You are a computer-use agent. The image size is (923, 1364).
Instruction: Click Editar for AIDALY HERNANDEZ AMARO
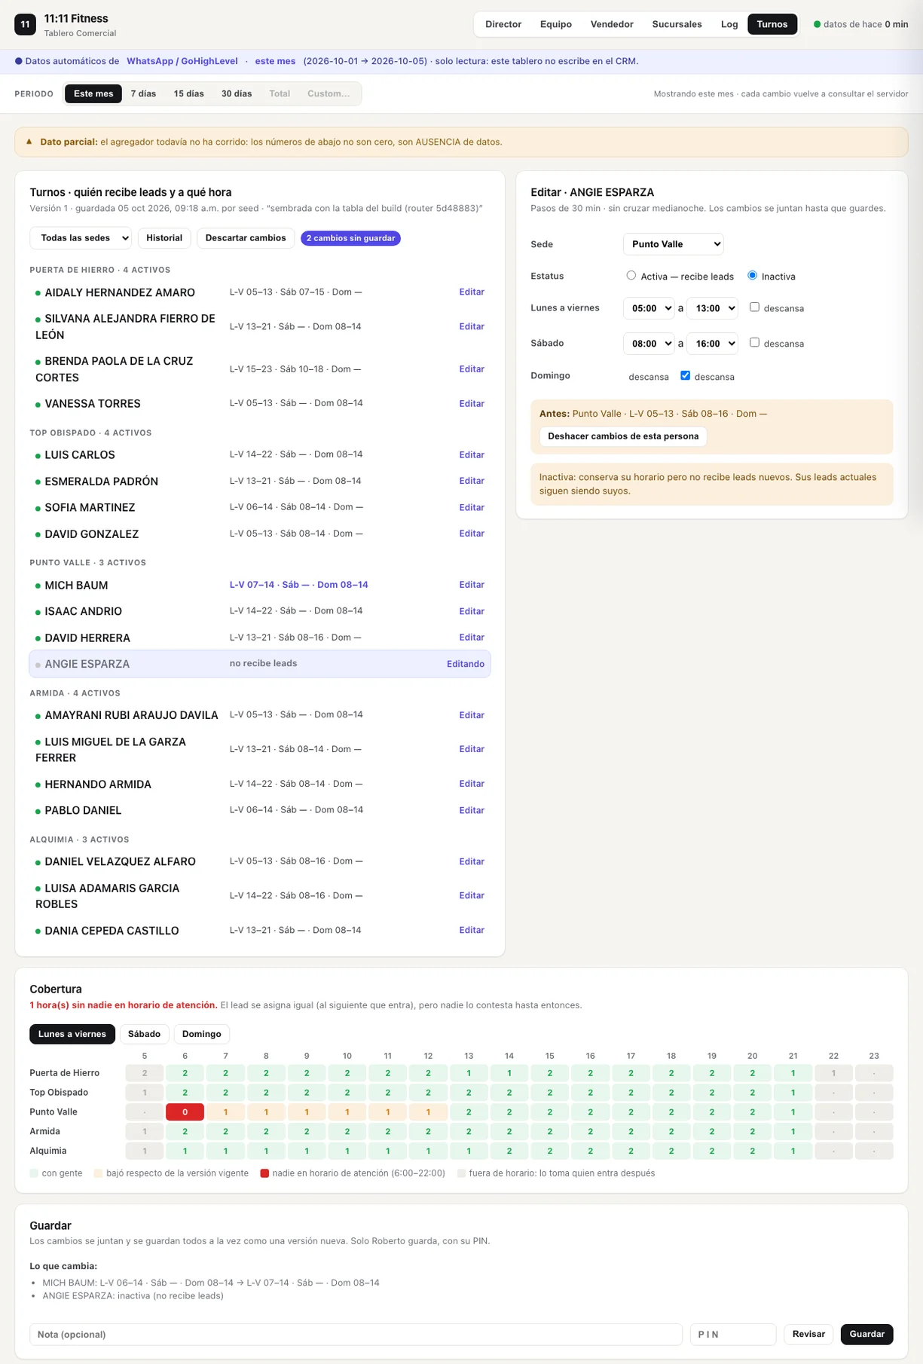(x=472, y=292)
